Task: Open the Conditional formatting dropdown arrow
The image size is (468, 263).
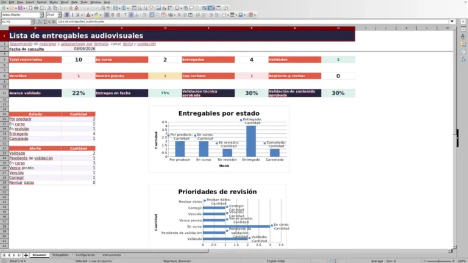Action: click(x=255, y=15)
